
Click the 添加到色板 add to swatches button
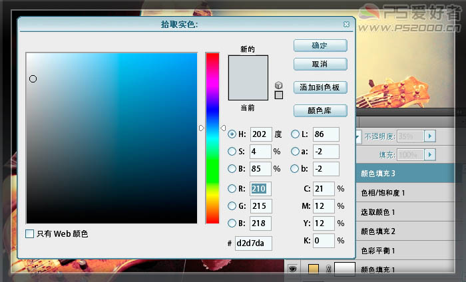pos(320,87)
